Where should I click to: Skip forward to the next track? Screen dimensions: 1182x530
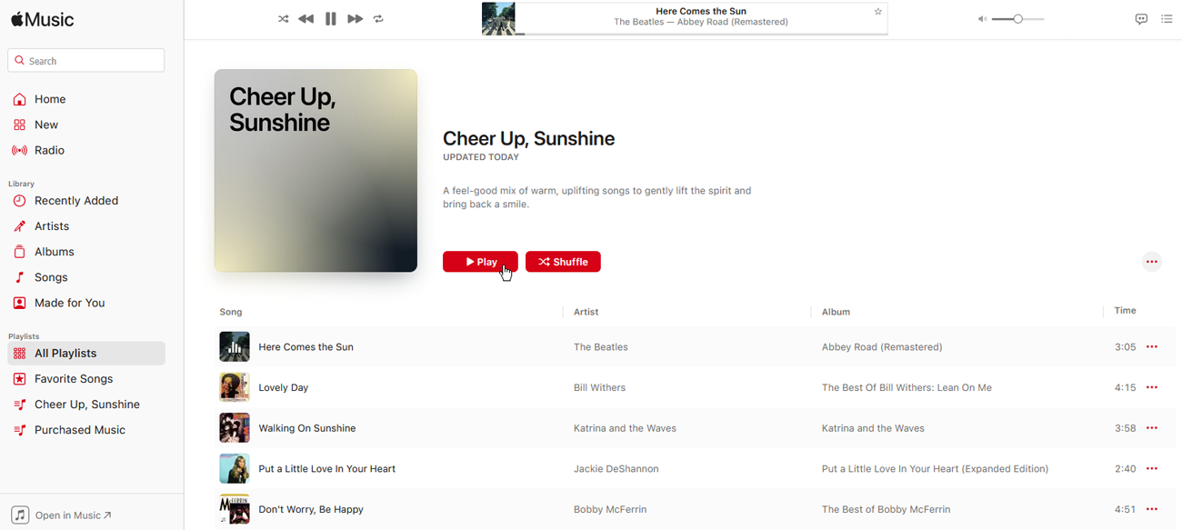coord(356,19)
